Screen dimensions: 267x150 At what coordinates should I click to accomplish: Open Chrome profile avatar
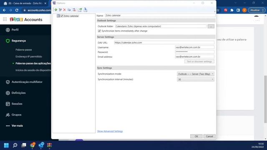(244, 10)
